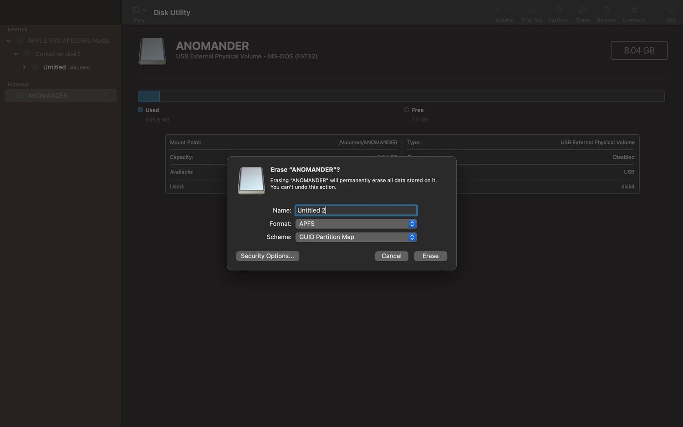
Task: Cancel the erase dialog
Action: 392,256
